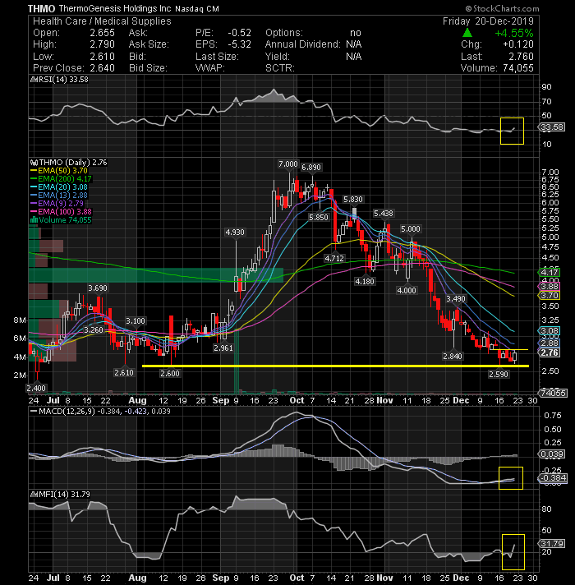Click the Friday 20-Dec-2019 date

click(488, 21)
